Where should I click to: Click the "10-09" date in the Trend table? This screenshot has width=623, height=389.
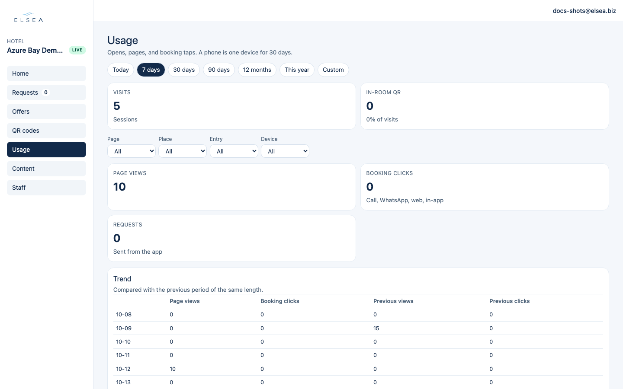[x=124, y=328]
